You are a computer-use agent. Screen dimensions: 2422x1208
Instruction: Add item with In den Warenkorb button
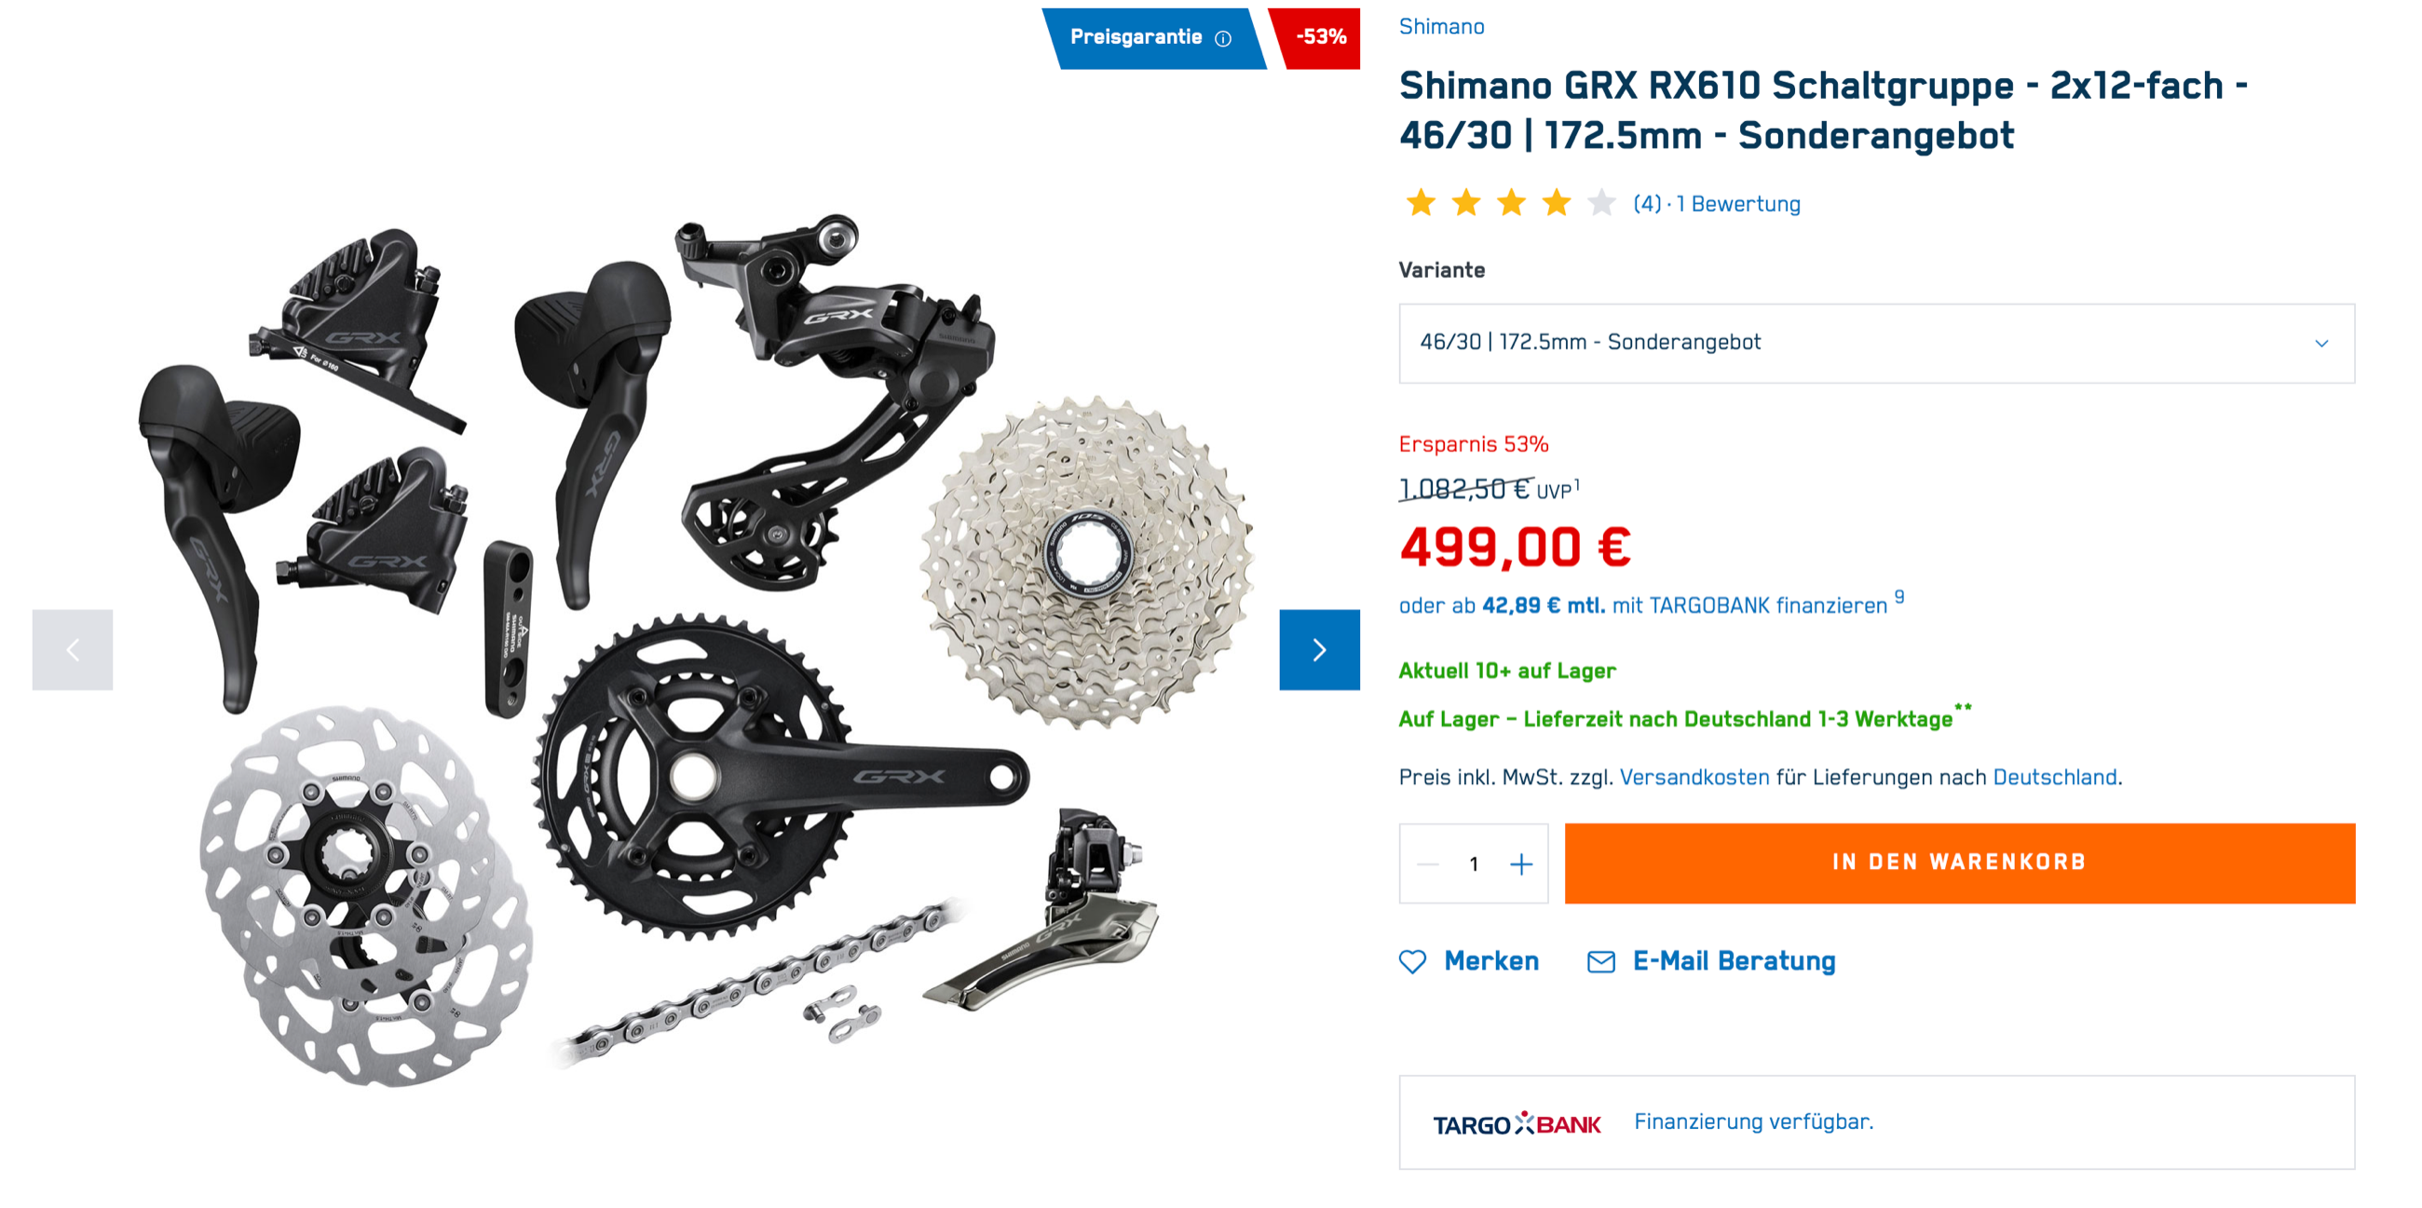[1959, 863]
